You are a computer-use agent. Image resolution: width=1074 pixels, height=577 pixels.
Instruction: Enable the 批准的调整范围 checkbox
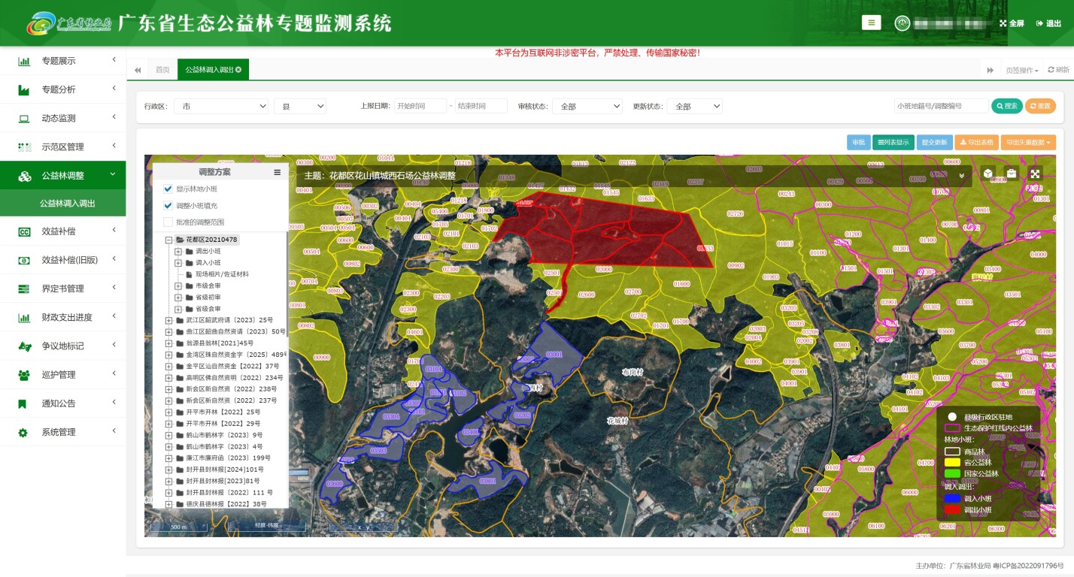(x=168, y=222)
